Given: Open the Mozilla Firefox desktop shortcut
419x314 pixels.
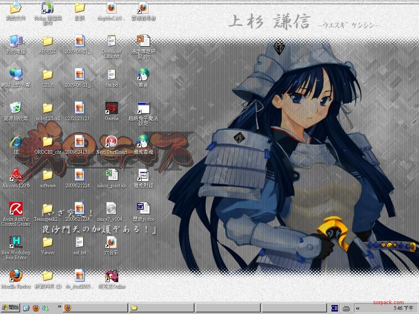Looking at the screenshot, I should click(16, 276).
